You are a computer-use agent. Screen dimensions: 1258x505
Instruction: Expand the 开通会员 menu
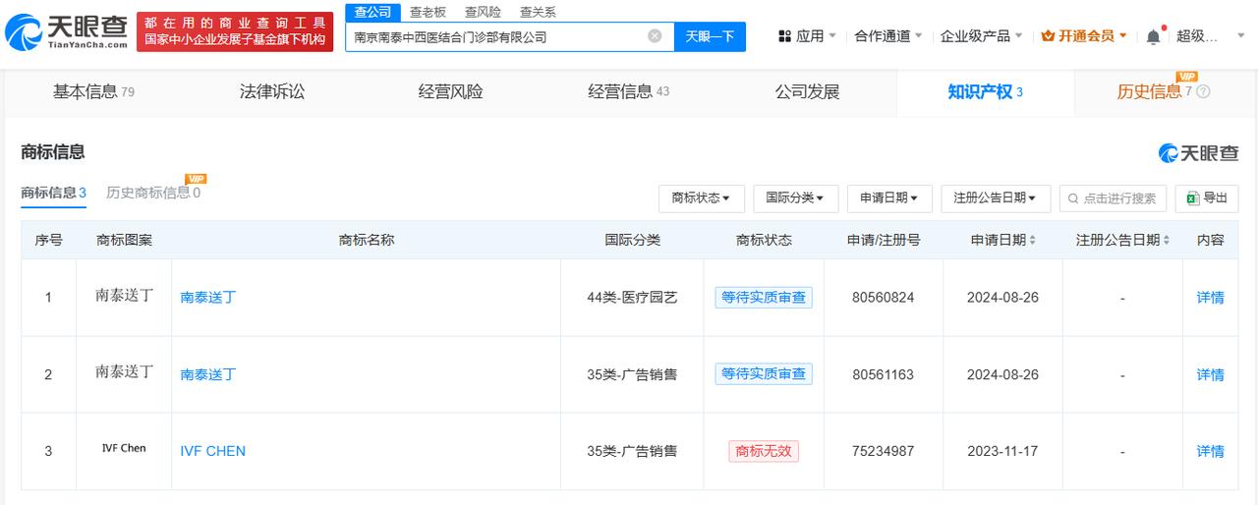click(x=1084, y=36)
